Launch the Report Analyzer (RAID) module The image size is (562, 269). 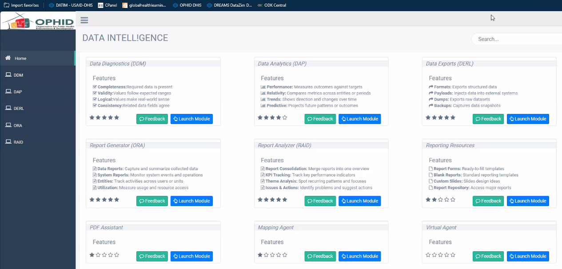click(x=360, y=201)
